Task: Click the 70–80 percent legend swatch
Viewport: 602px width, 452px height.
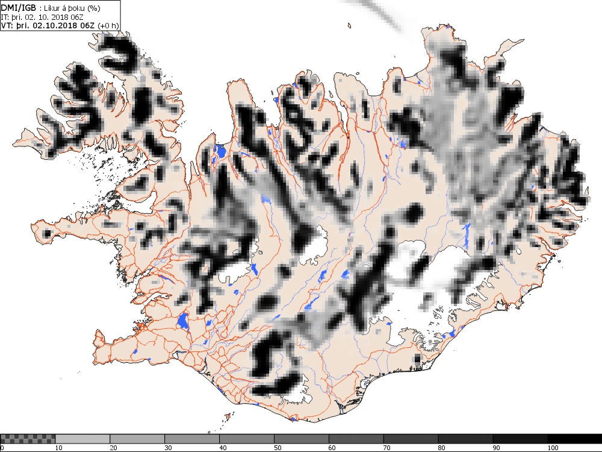Action: 411,439
